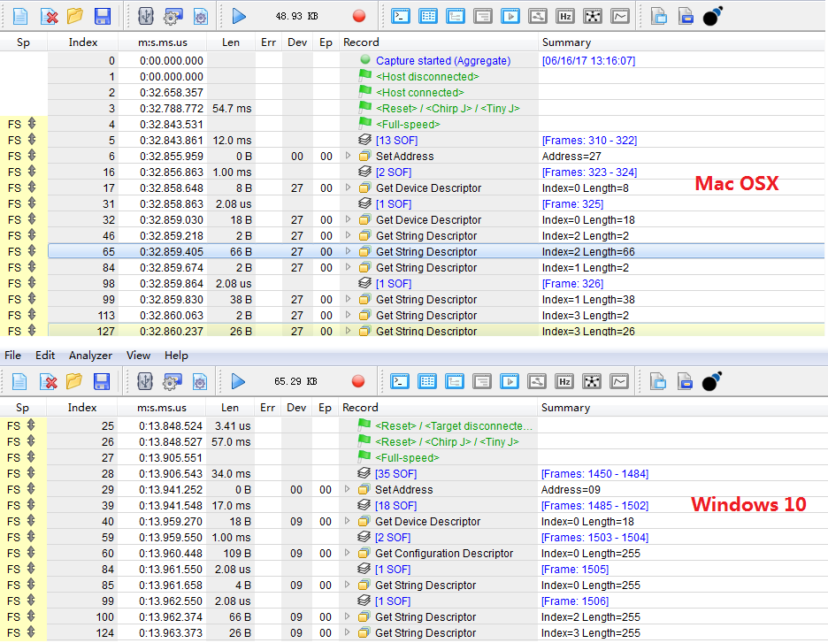Expand the Get Configuration Descriptor row
The image size is (828, 643).
[347, 553]
